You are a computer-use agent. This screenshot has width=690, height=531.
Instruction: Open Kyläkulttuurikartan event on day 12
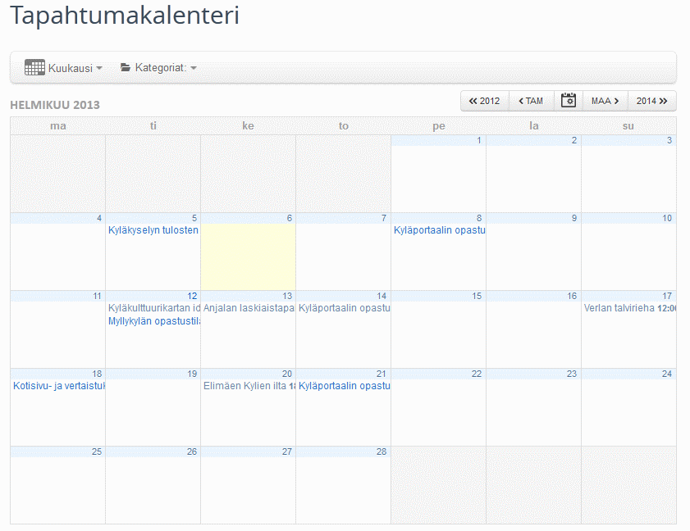click(154, 308)
